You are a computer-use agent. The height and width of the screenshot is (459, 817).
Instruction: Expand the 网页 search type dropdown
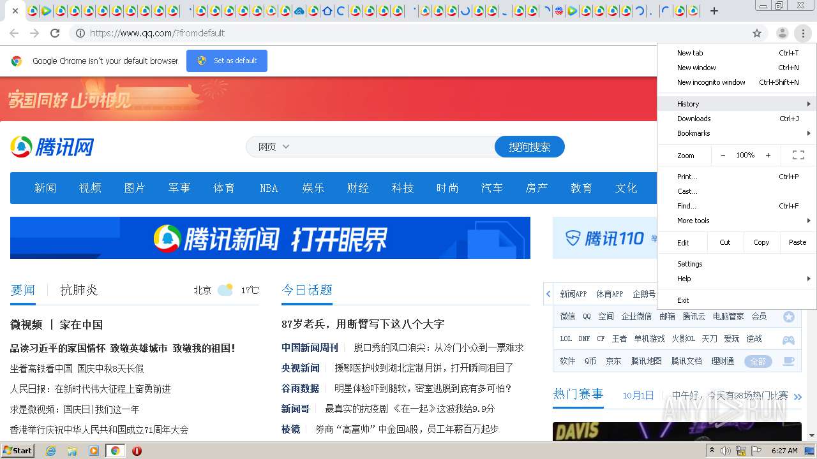tap(274, 147)
